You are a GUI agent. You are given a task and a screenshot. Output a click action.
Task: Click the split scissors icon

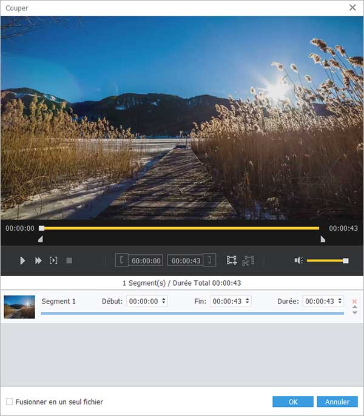[x=248, y=260]
